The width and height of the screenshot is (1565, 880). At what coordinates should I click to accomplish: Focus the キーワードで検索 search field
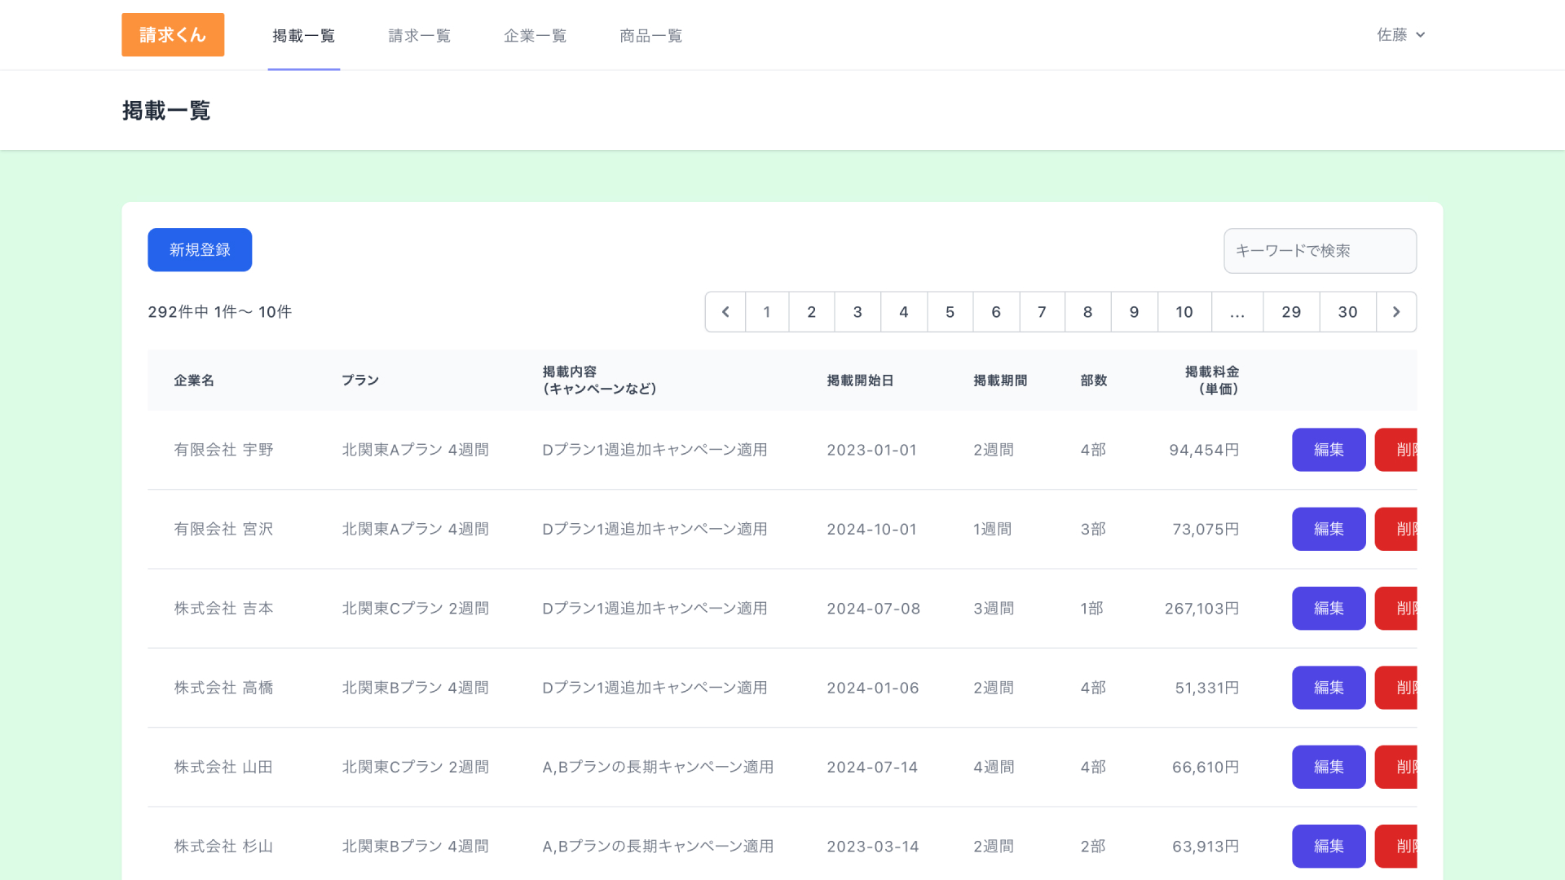point(1320,251)
